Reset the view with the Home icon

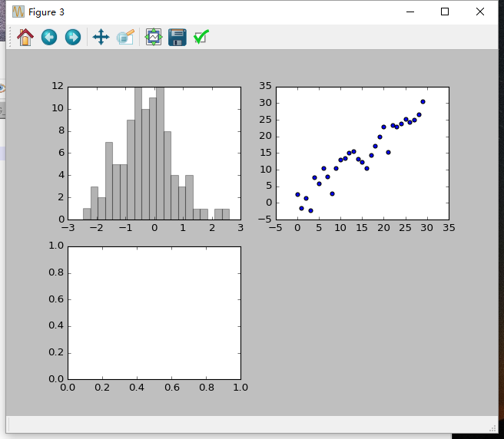(25, 38)
